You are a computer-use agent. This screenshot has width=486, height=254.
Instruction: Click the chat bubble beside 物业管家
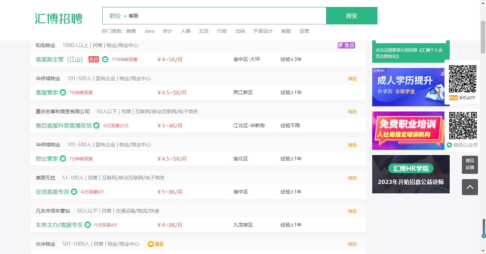[63, 159]
